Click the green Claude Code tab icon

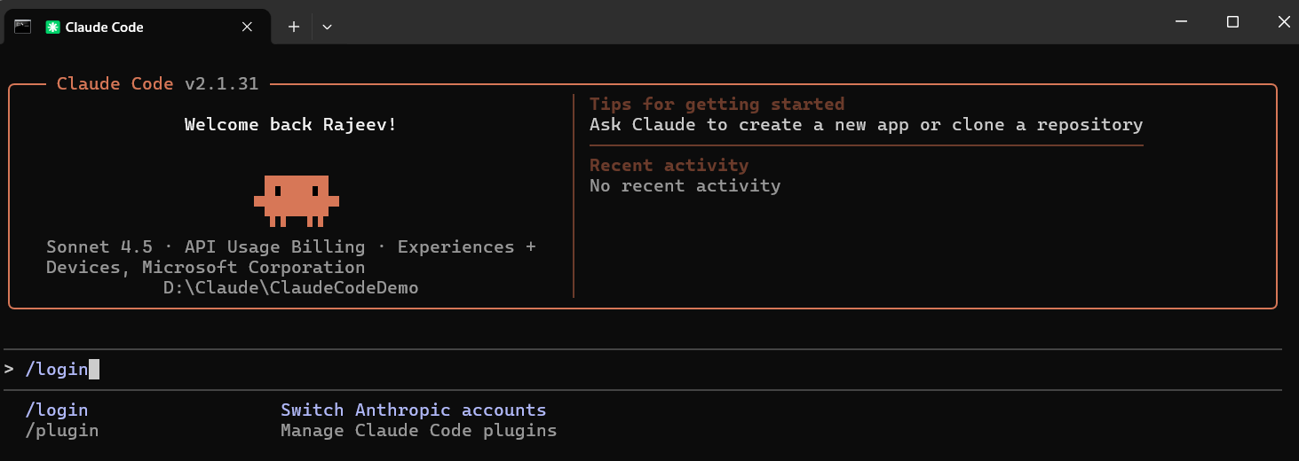(x=53, y=27)
